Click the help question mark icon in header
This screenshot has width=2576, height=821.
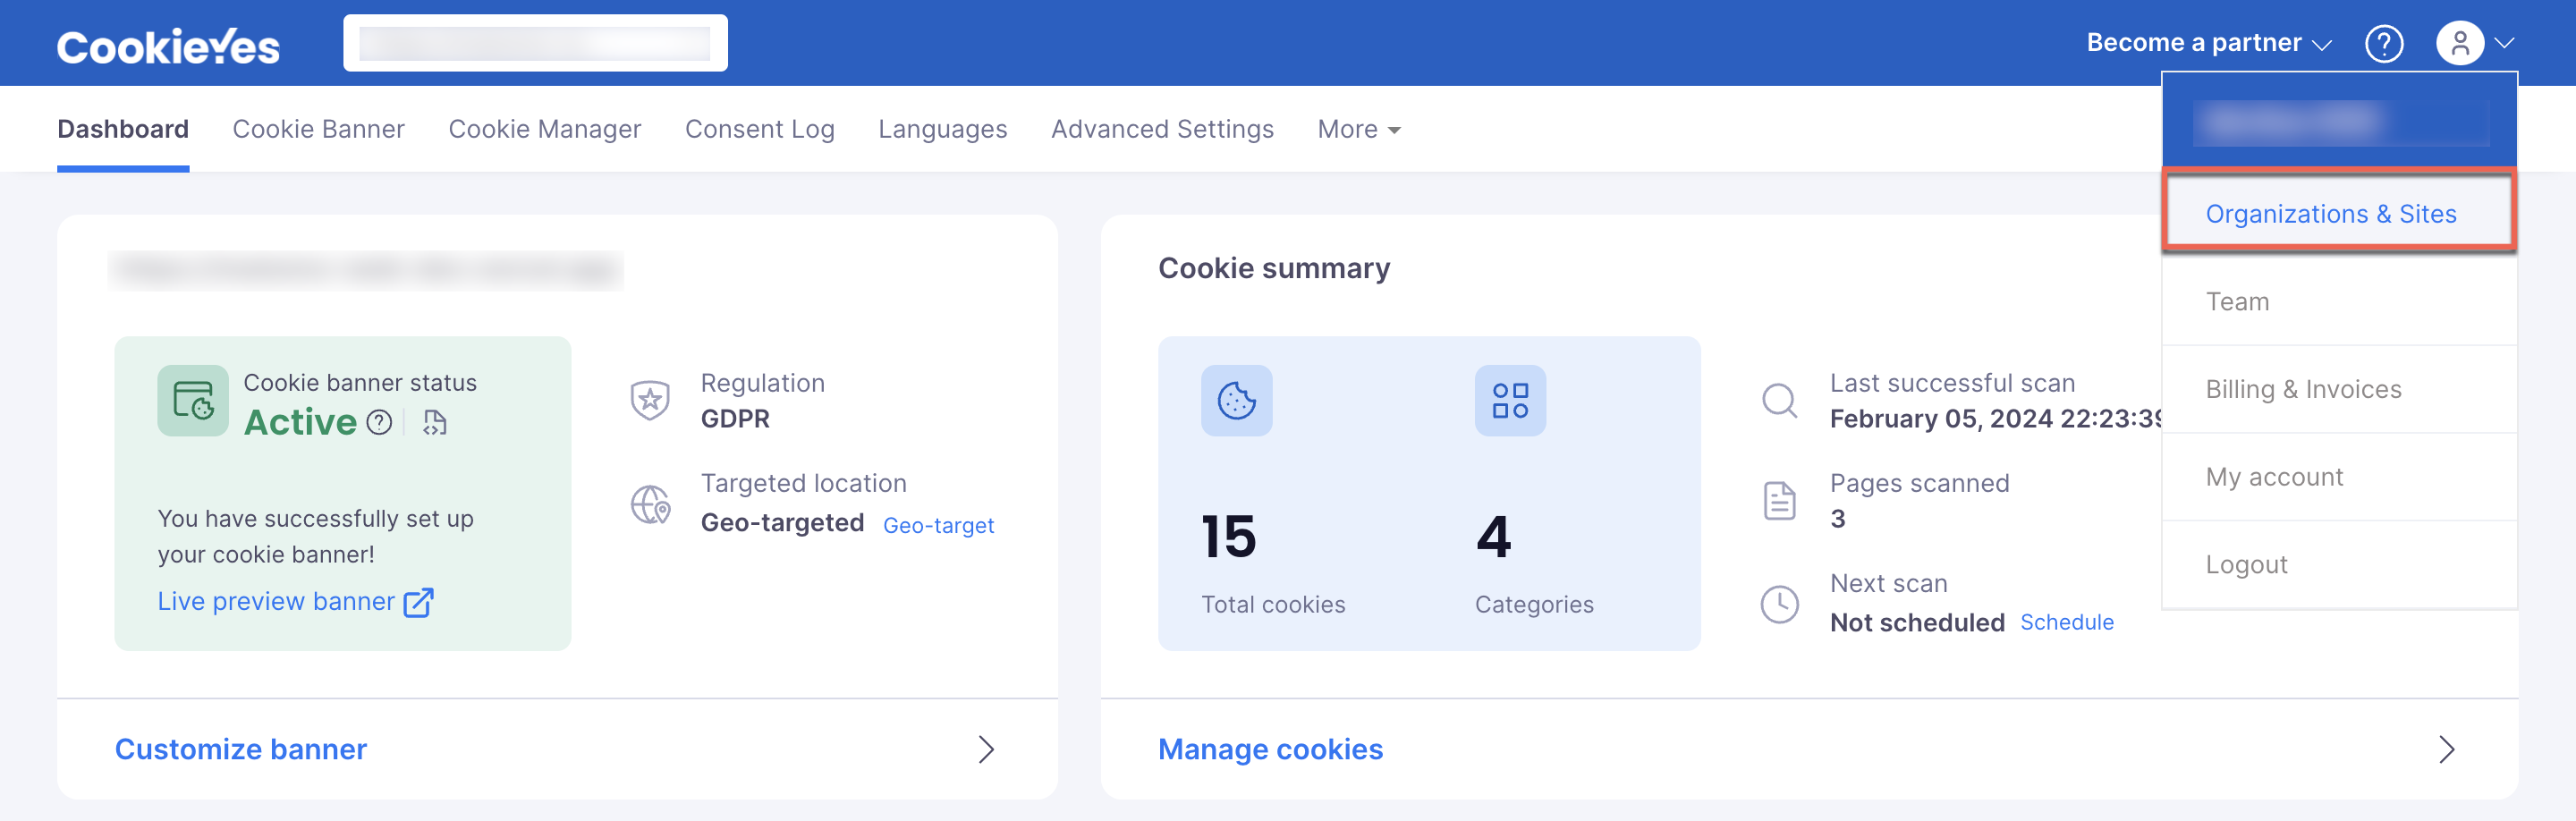click(2384, 44)
